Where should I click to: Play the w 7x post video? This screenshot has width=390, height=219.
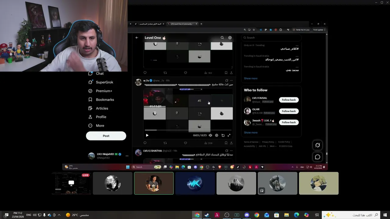click(x=147, y=135)
